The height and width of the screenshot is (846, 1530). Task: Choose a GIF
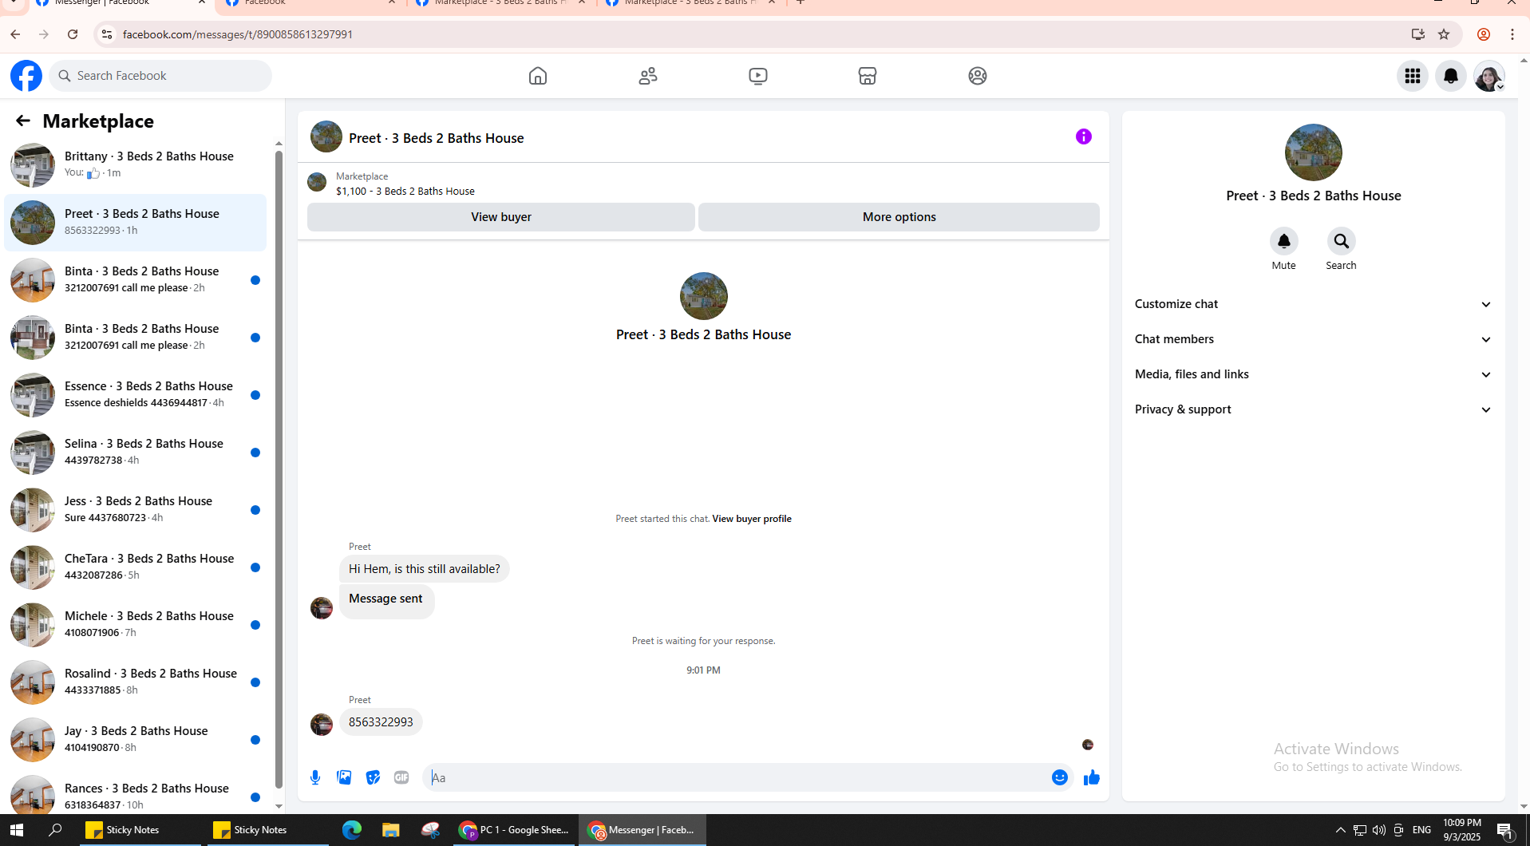tap(401, 777)
